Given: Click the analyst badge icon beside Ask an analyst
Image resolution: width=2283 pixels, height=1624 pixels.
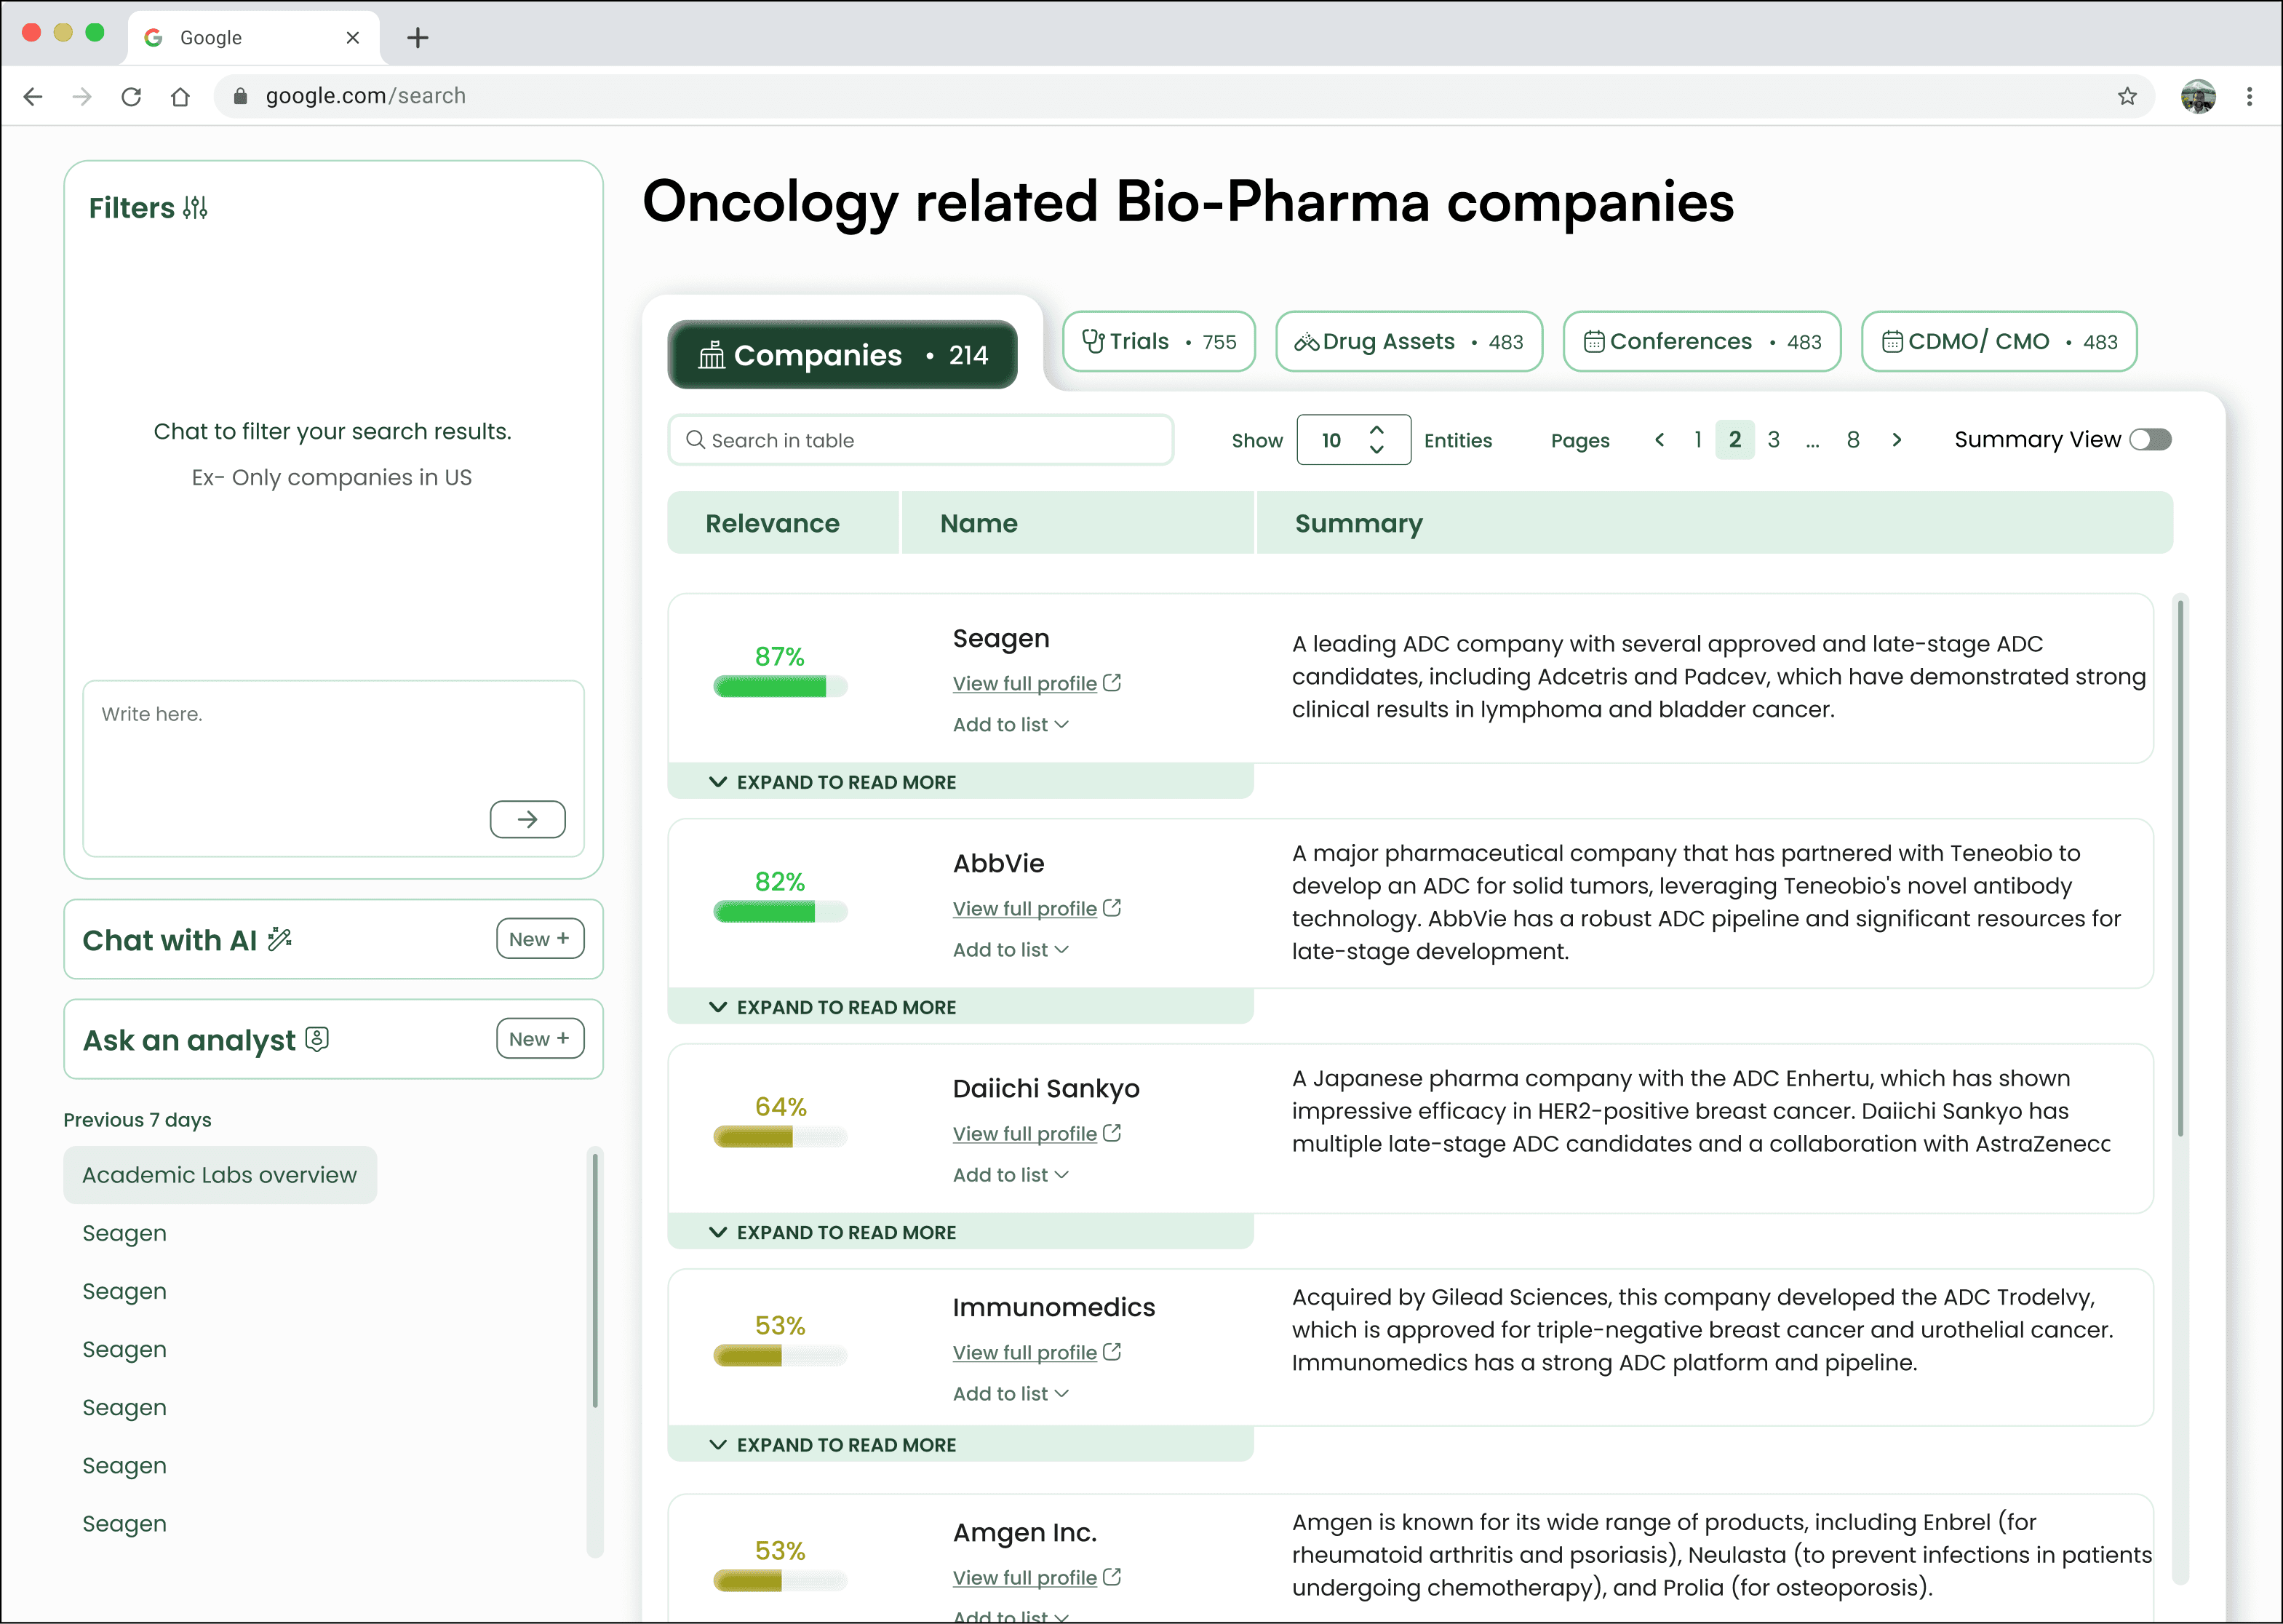Looking at the screenshot, I should [x=317, y=1039].
